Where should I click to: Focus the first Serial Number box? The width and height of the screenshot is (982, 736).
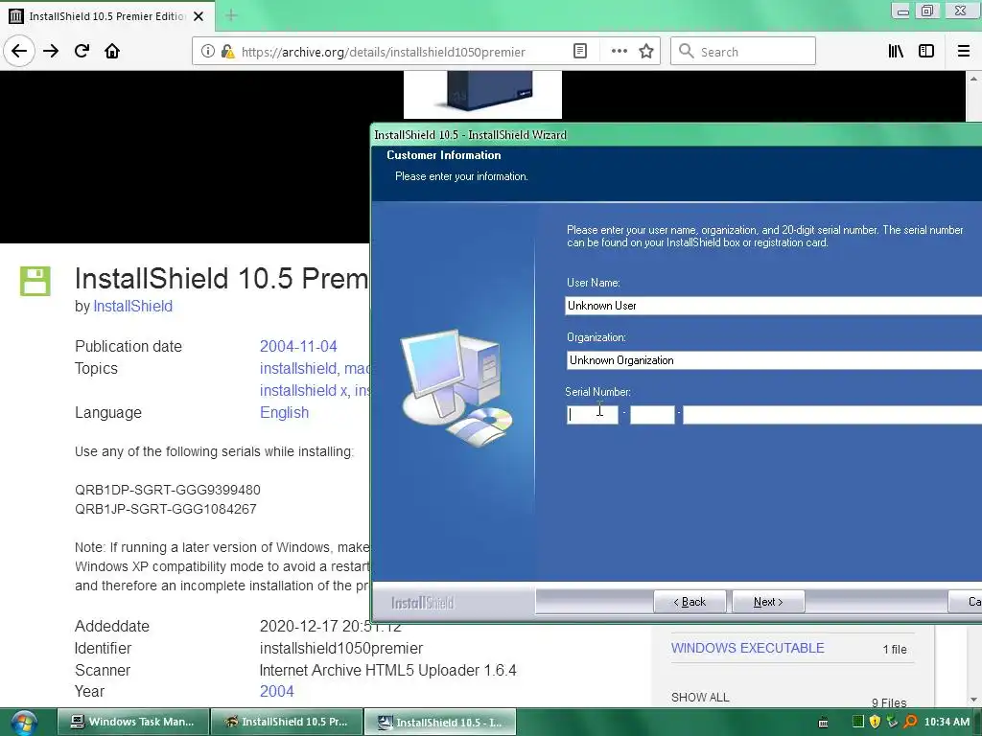(592, 414)
